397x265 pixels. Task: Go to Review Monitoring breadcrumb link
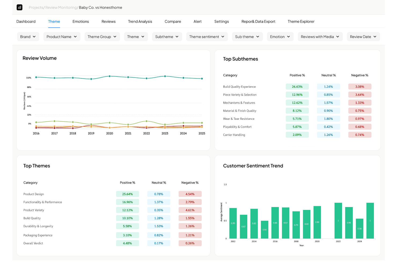[x=61, y=8]
